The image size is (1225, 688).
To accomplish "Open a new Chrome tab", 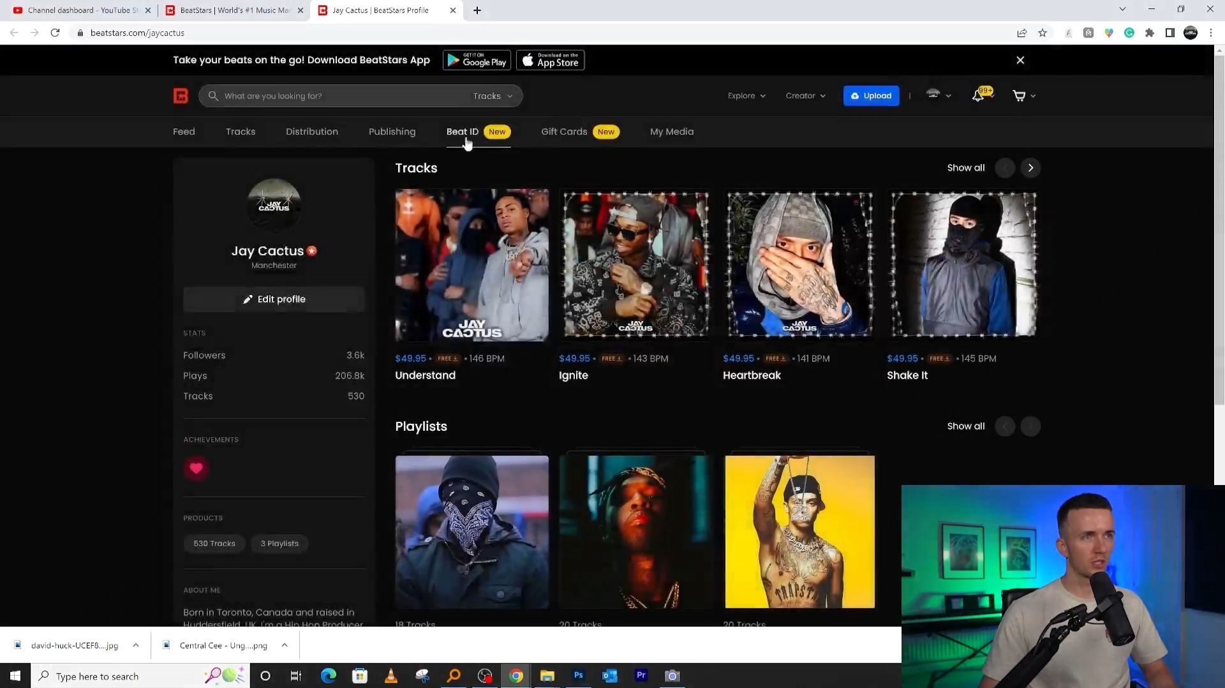I will 477,10.
